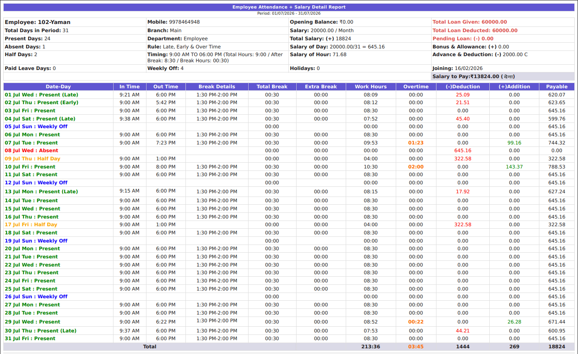Click deduction value 645.16 in red

coord(462,151)
